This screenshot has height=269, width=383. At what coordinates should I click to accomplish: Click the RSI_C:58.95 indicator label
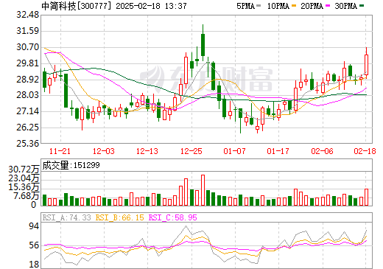click(x=173, y=217)
